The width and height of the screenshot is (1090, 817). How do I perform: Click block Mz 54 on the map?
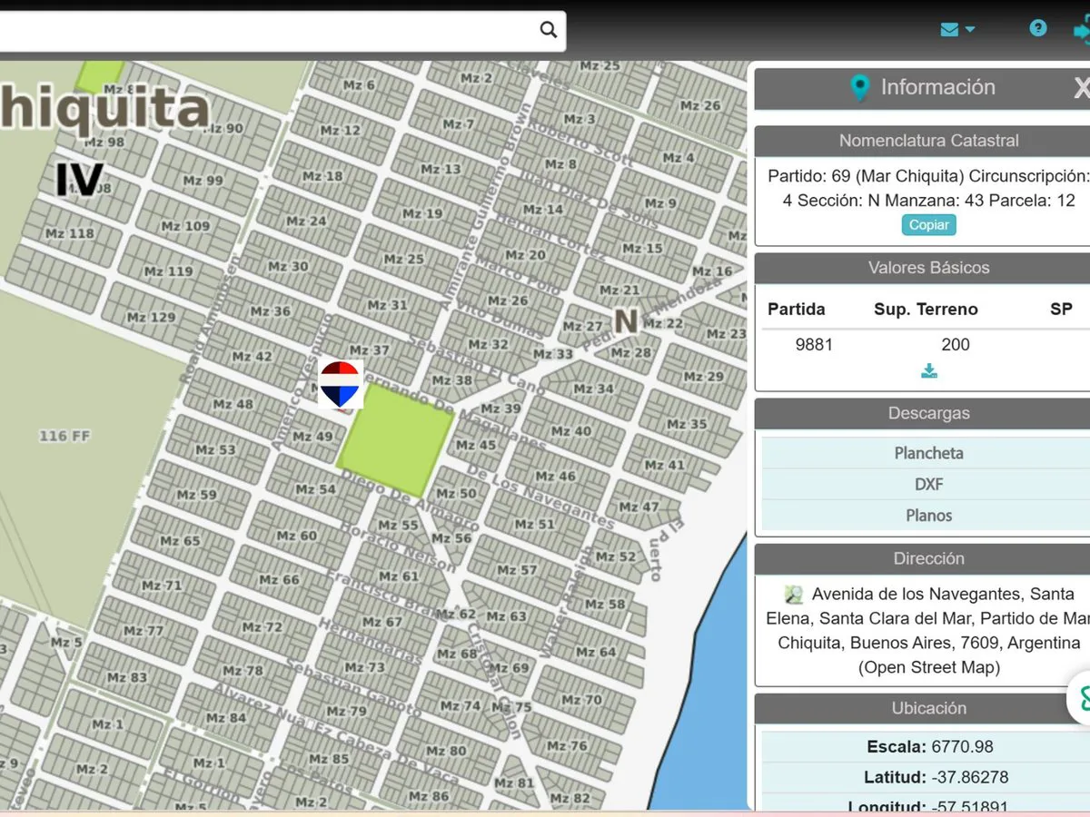coord(315,489)
